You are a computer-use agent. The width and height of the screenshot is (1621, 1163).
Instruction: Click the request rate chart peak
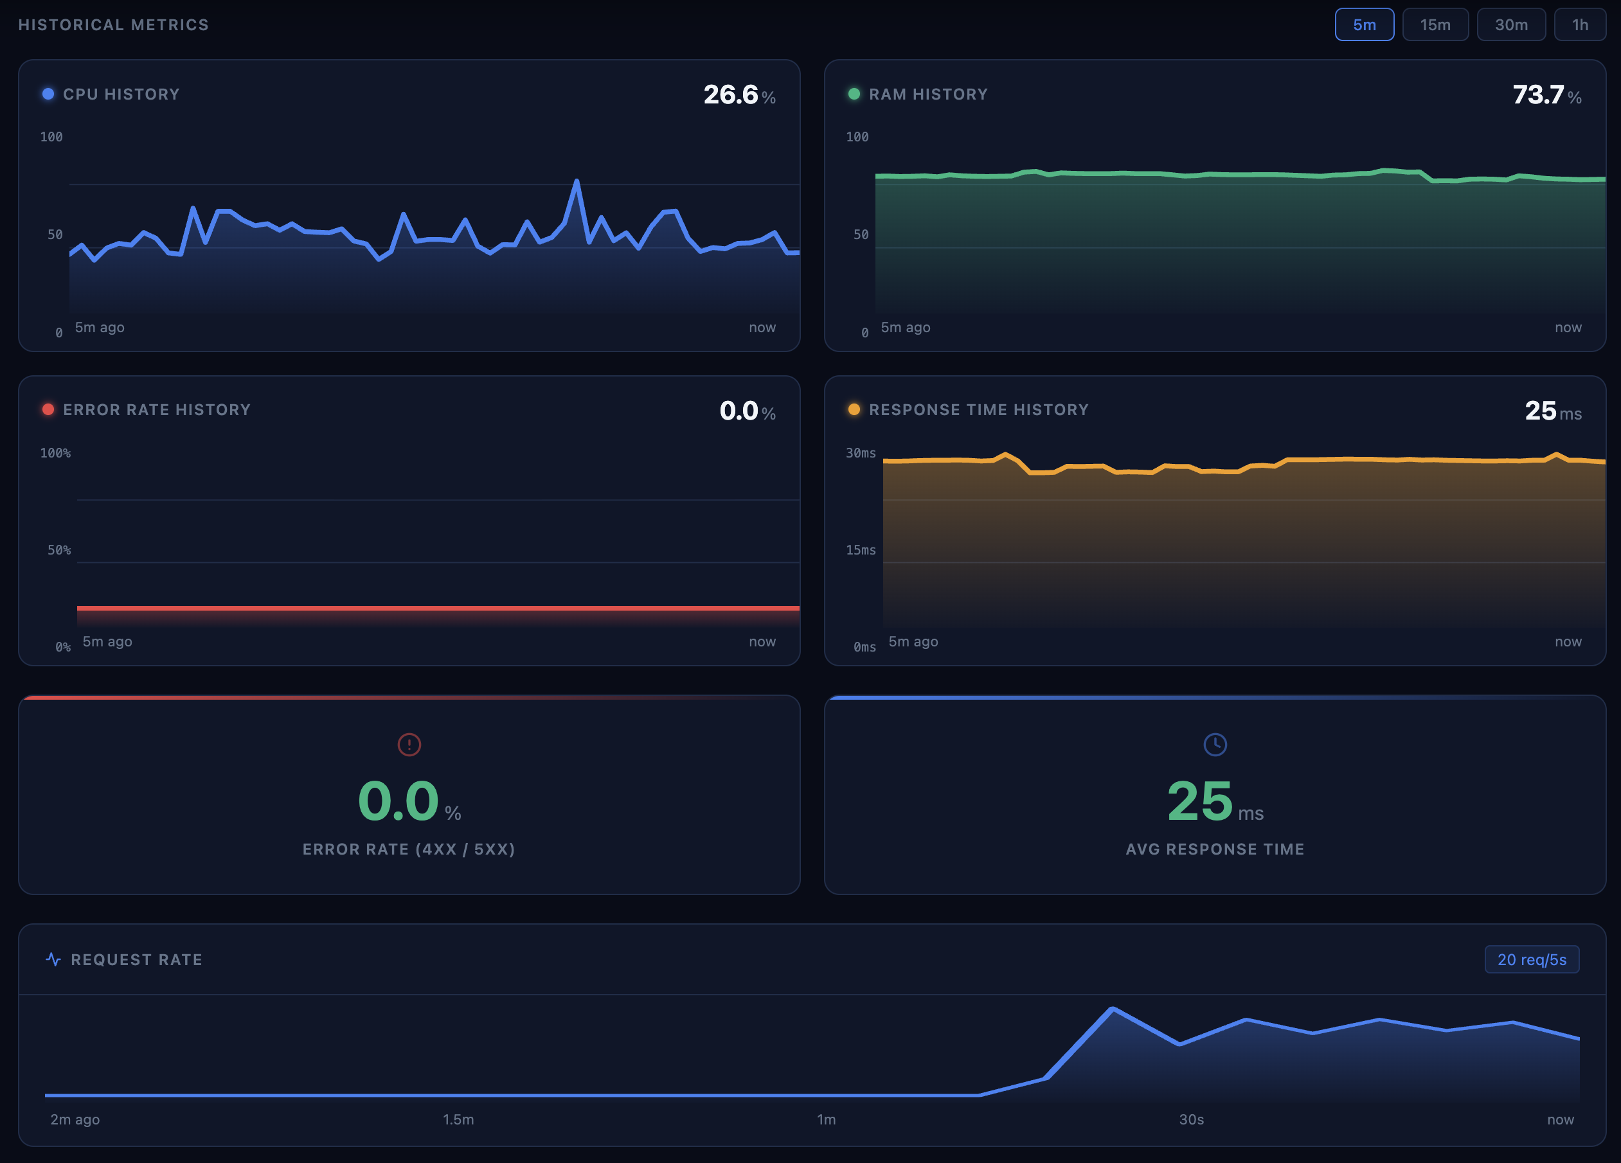tap(1113, 1009)
